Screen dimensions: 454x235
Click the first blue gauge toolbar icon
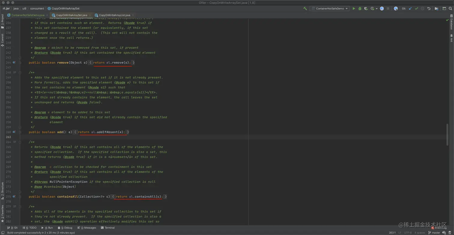382,9
